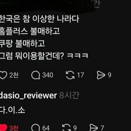Tap the 17 repost count number

click(x=81, y=75)
